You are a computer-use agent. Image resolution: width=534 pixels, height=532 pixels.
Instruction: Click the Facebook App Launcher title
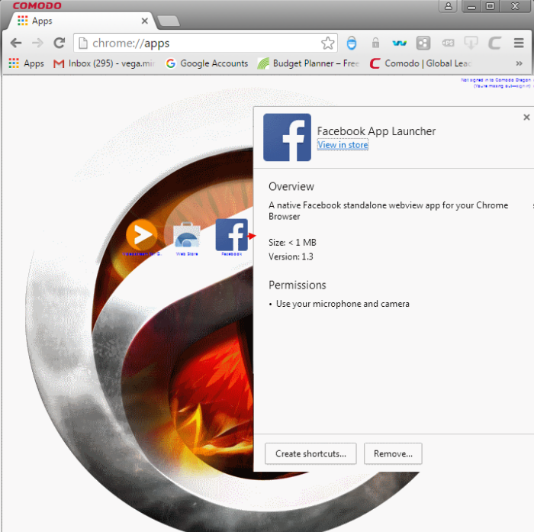coord(376,131)
